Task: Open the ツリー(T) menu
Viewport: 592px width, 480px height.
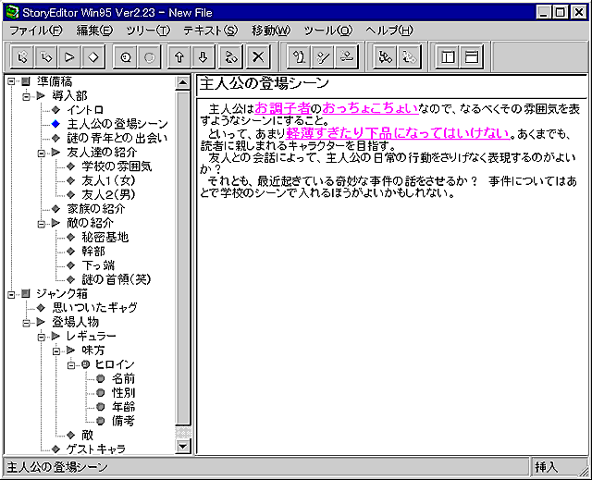Action: coord(148,31)
